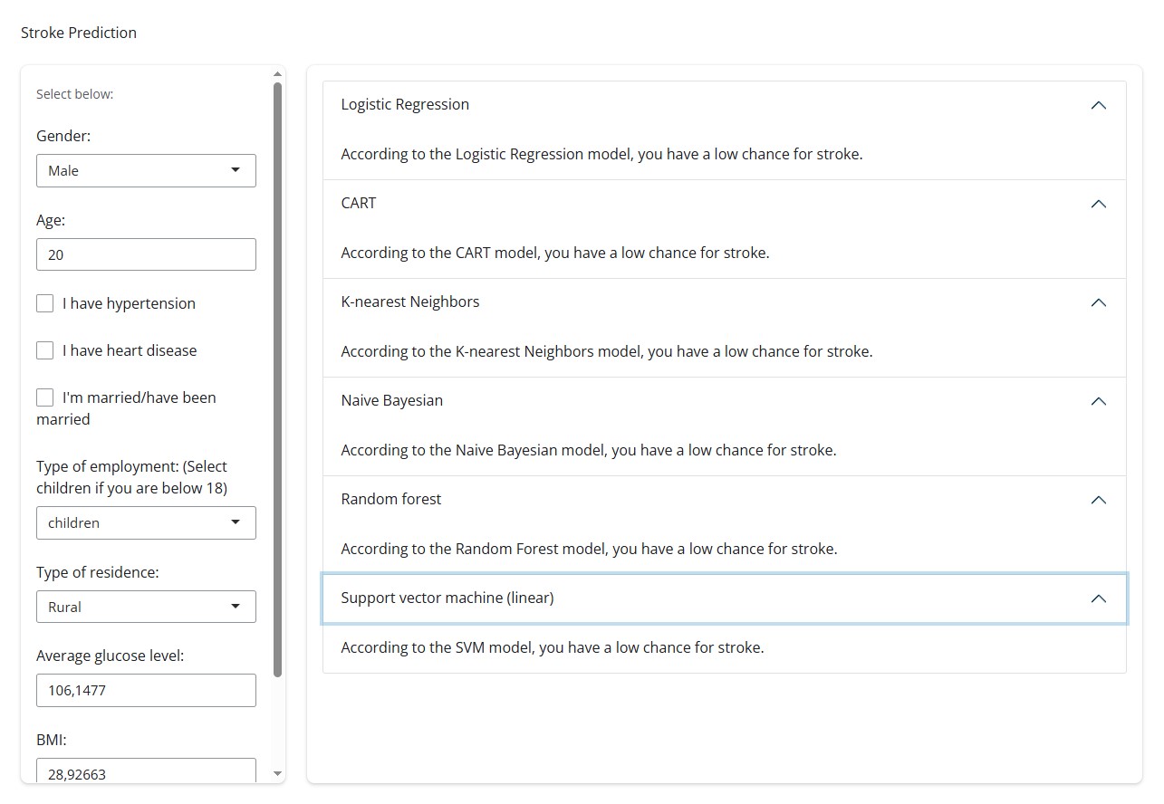Click sidebar scroll down arrow

pos(278,774)
